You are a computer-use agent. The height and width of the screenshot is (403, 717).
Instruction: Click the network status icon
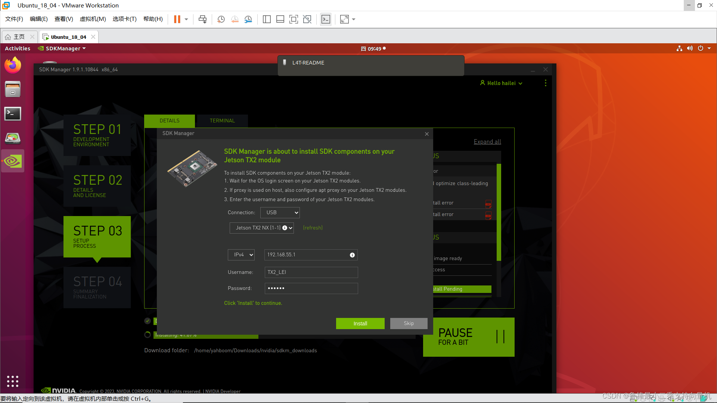[x=679, y=49]
